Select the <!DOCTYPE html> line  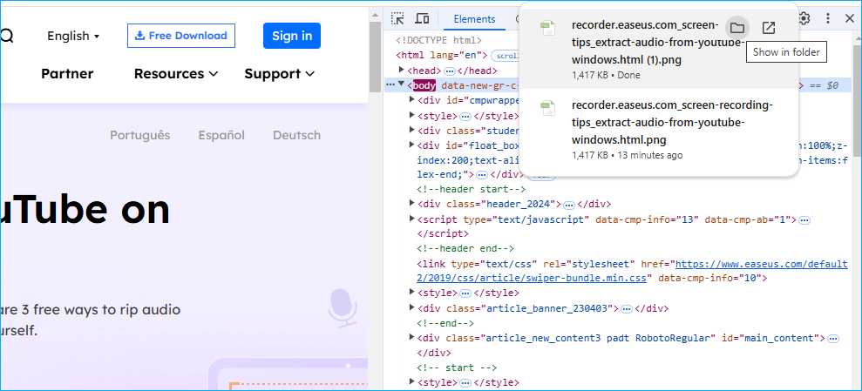(438, 41)
